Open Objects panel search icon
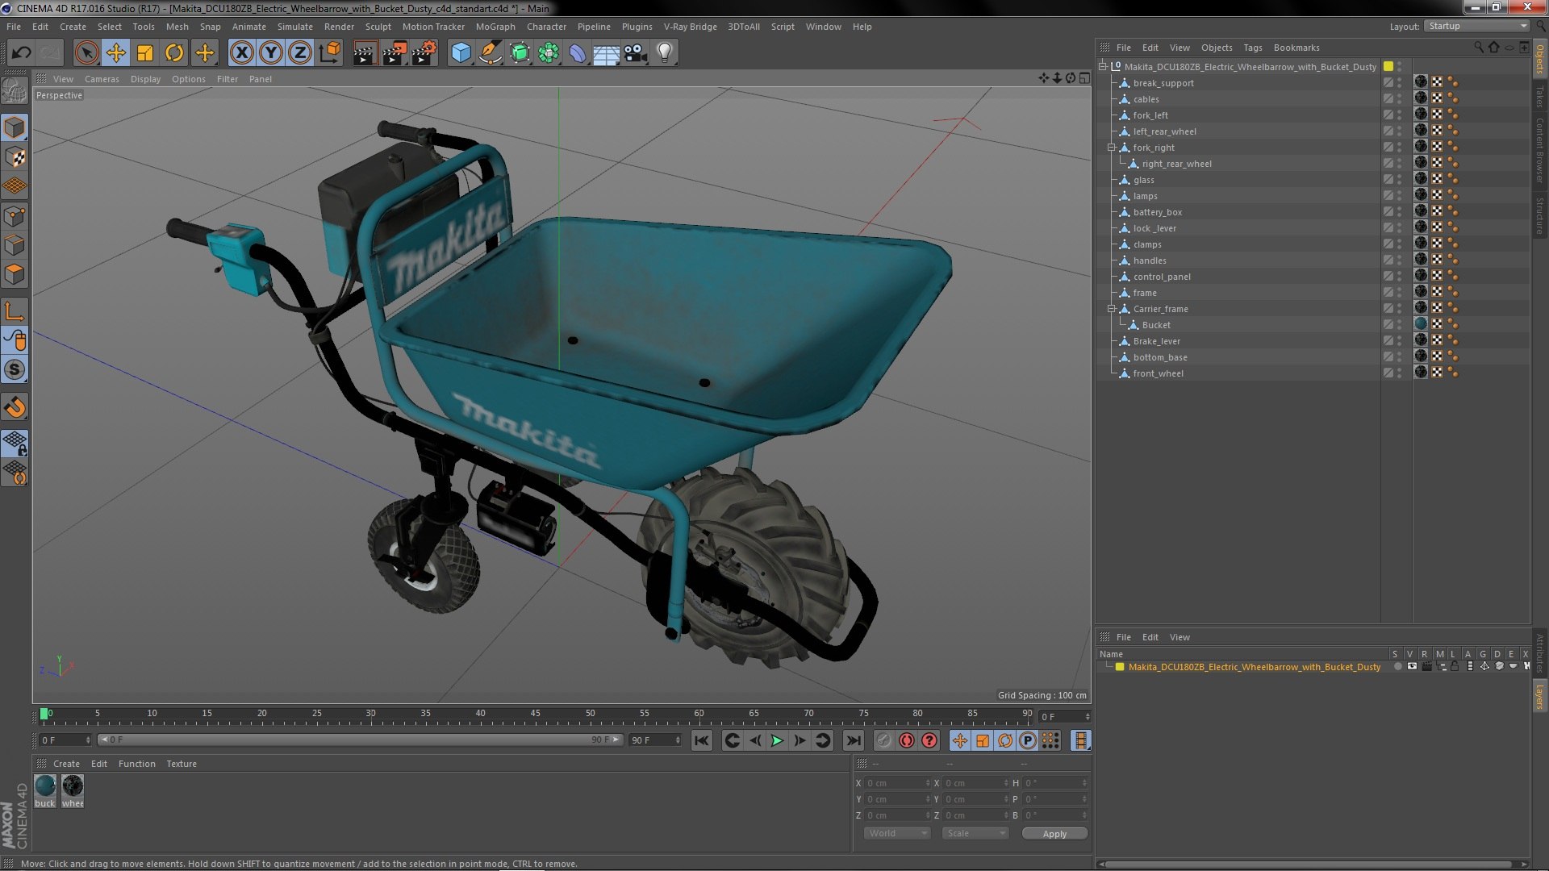1549x871 pixels. point(1478,48)
